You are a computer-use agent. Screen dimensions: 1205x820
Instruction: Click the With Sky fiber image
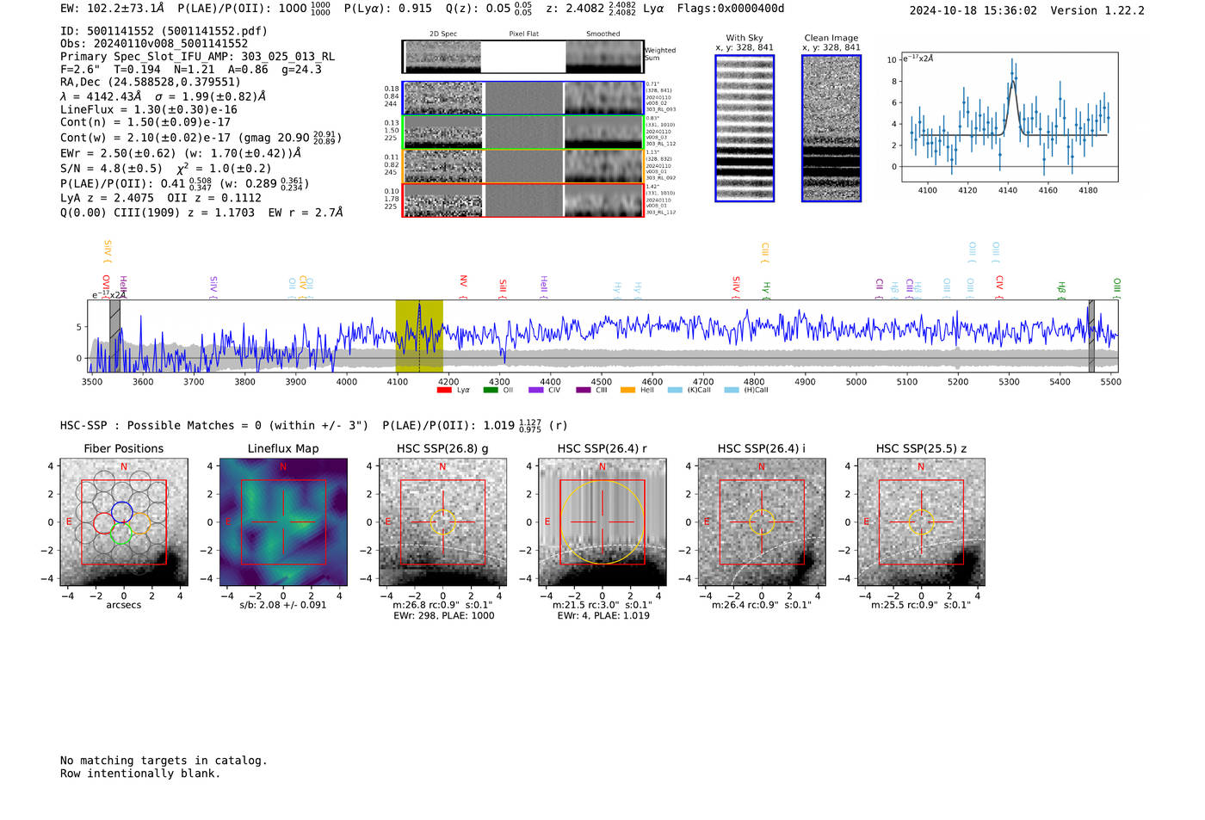tap(745, 128)
